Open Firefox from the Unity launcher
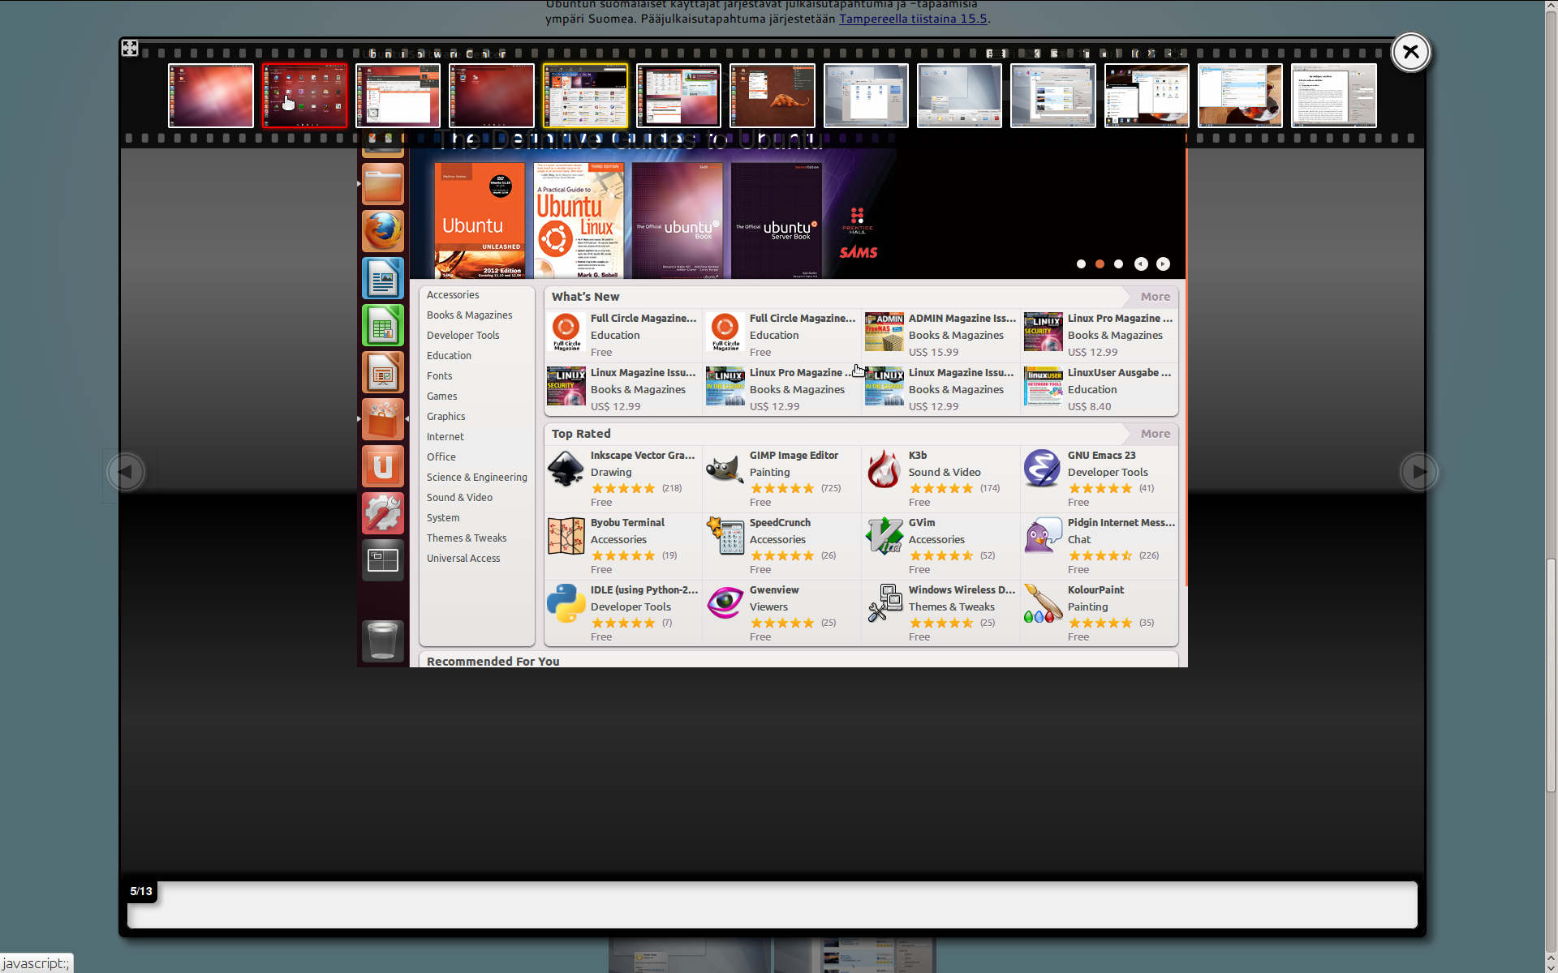 coord(382,232)
